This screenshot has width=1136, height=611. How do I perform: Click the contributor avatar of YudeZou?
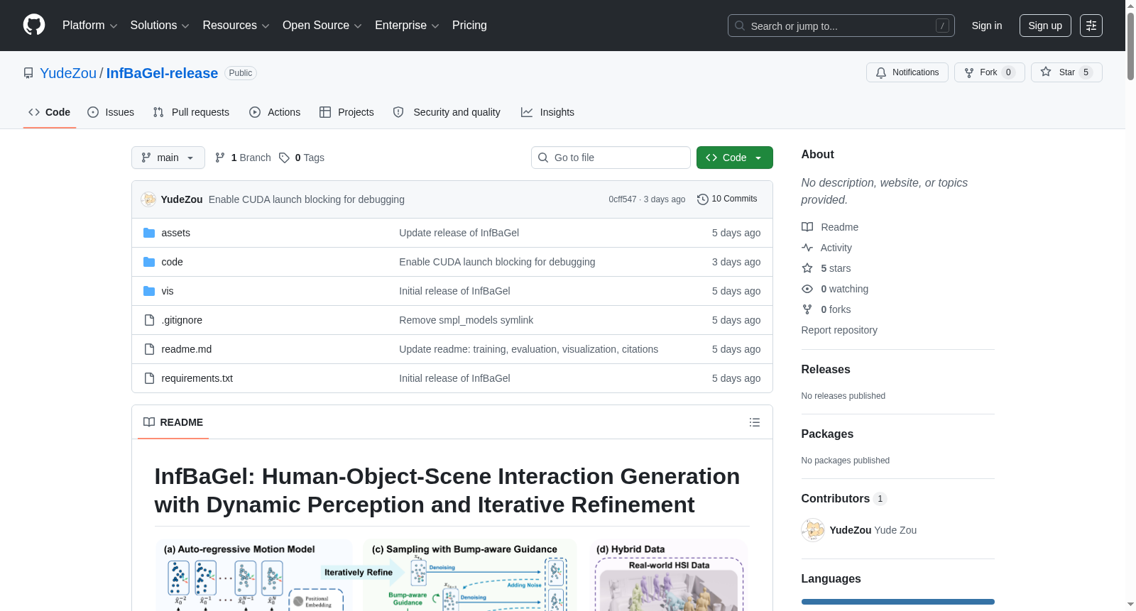pyautogui.click(x=813, y=530)
